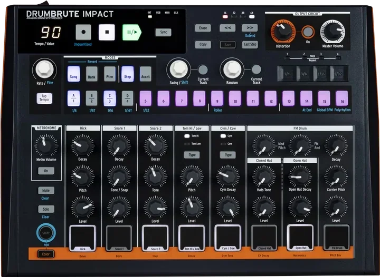Select Accnt mode
This screenshot has width=380, height=277.
(x=146, y=74)
